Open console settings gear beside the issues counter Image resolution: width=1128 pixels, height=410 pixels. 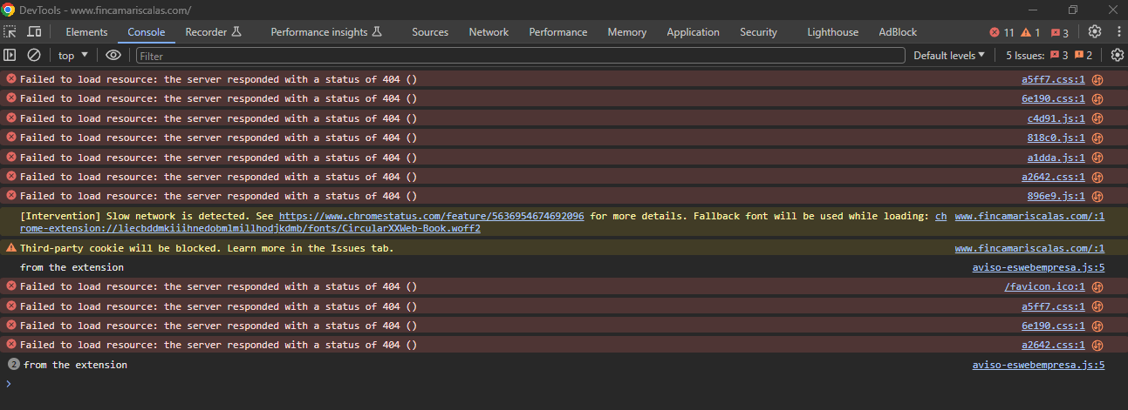click(x=1117, y=55)
